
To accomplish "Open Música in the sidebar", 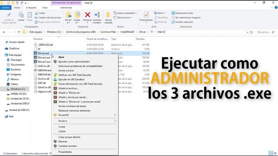I will (x=14, y=79).
